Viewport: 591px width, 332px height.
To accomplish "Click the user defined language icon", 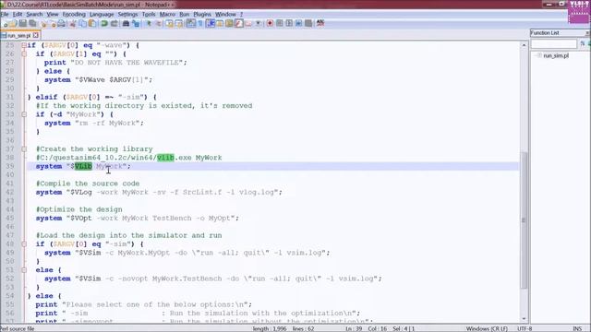I will pyautogui.click(x=220, y=23).
